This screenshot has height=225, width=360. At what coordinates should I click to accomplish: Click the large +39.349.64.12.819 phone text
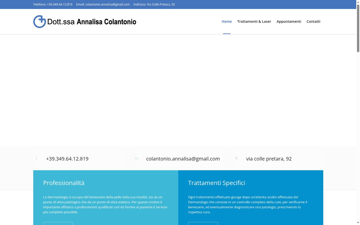click(x=67, y=159)
